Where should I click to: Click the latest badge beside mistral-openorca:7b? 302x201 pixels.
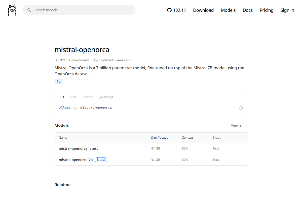(x=101, y=160)
